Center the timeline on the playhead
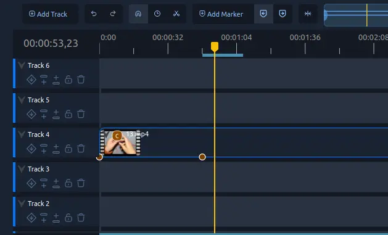The height and width of the screenshot is (235, 388). point(308,14)
